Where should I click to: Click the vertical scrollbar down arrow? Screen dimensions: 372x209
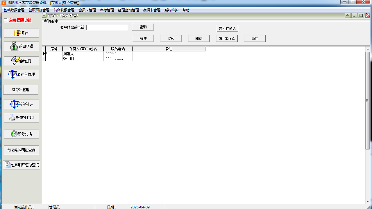pyautogui.click(x=368, y=201)
